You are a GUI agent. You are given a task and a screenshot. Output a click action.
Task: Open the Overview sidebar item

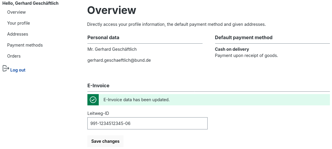pos(16,12)
